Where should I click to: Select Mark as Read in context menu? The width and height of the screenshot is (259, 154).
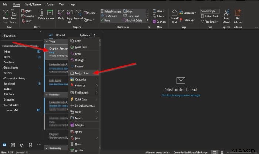tap(82, 73)
